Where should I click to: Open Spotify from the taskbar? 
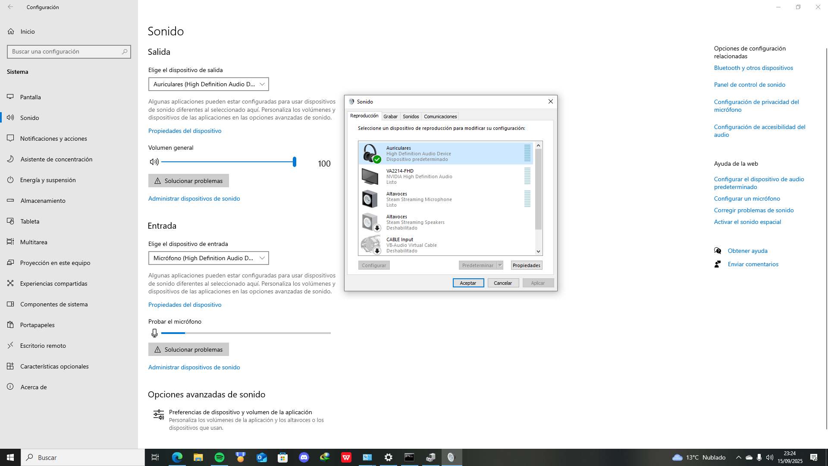click(x=220, y=457)
